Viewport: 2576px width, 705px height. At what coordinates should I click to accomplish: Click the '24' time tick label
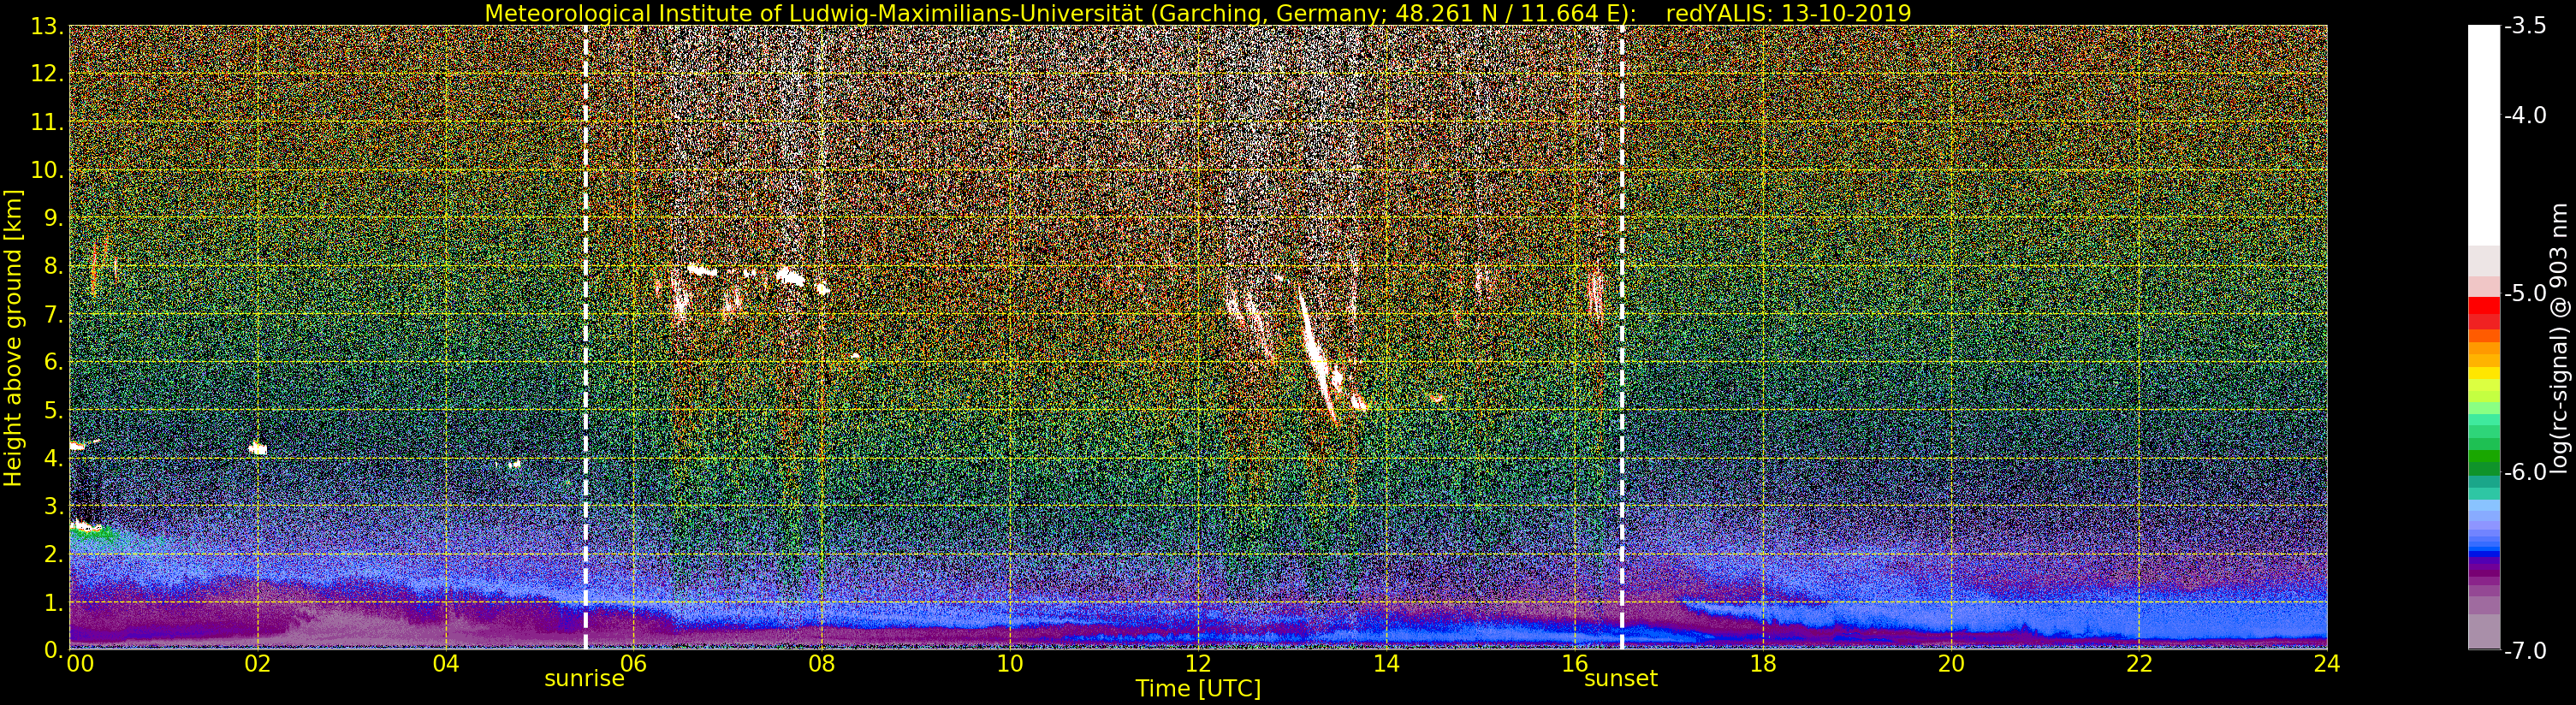coord(2327,663)
